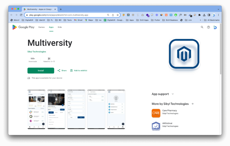Switch to the Kids tab
230x146 pixels.
click(x=60, y=27)
